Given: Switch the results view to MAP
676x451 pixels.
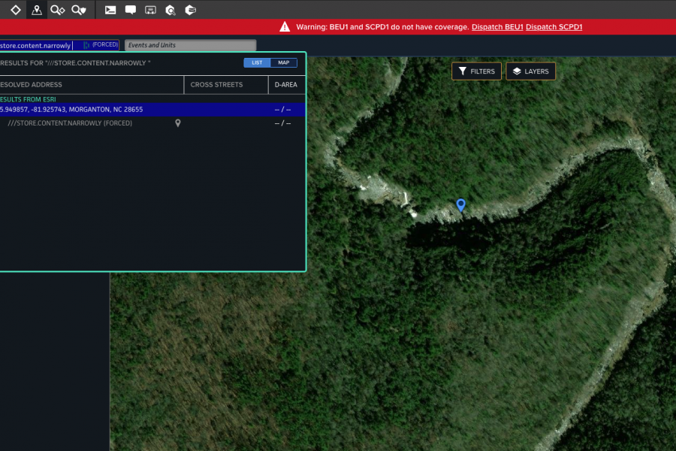Looking at the screenshot, I should [284, 62].
